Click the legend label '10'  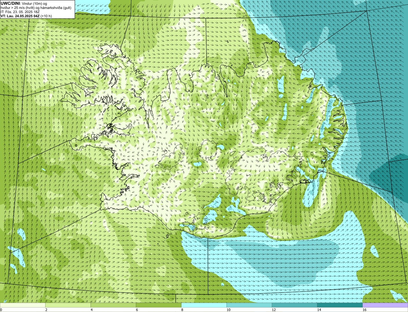point(229,310)
